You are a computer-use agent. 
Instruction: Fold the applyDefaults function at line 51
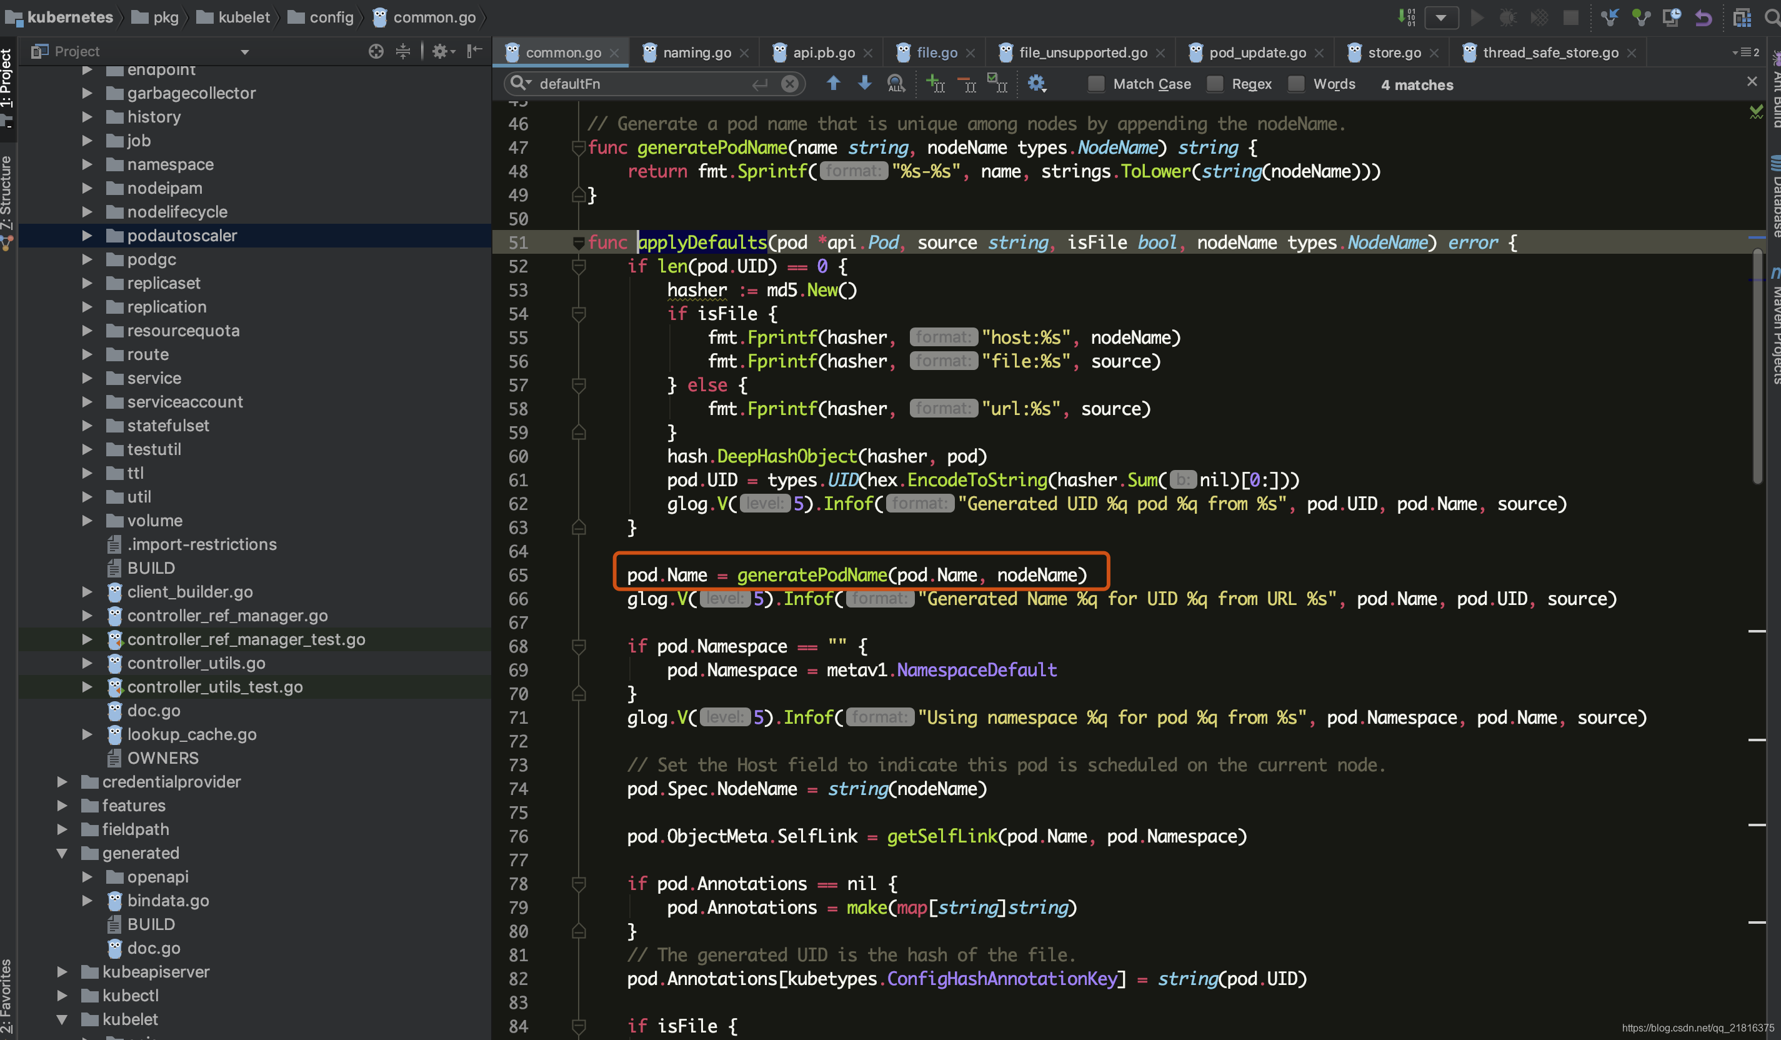[578, 242]
